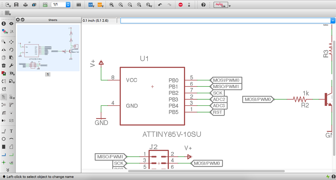Screen dimensions: 336x180
Task: Select the green Net tool
Action: (x=11, y=155)
